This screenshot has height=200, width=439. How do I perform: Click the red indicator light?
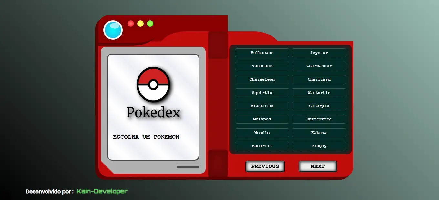pyautogui.click(x=130, y=23)
